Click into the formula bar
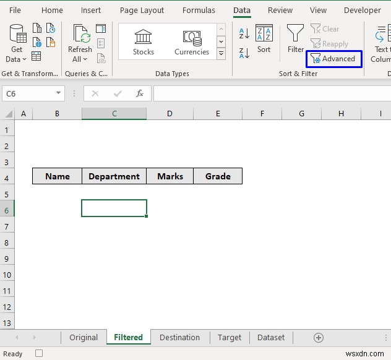 pyautogui.click(x=272, y=93)
